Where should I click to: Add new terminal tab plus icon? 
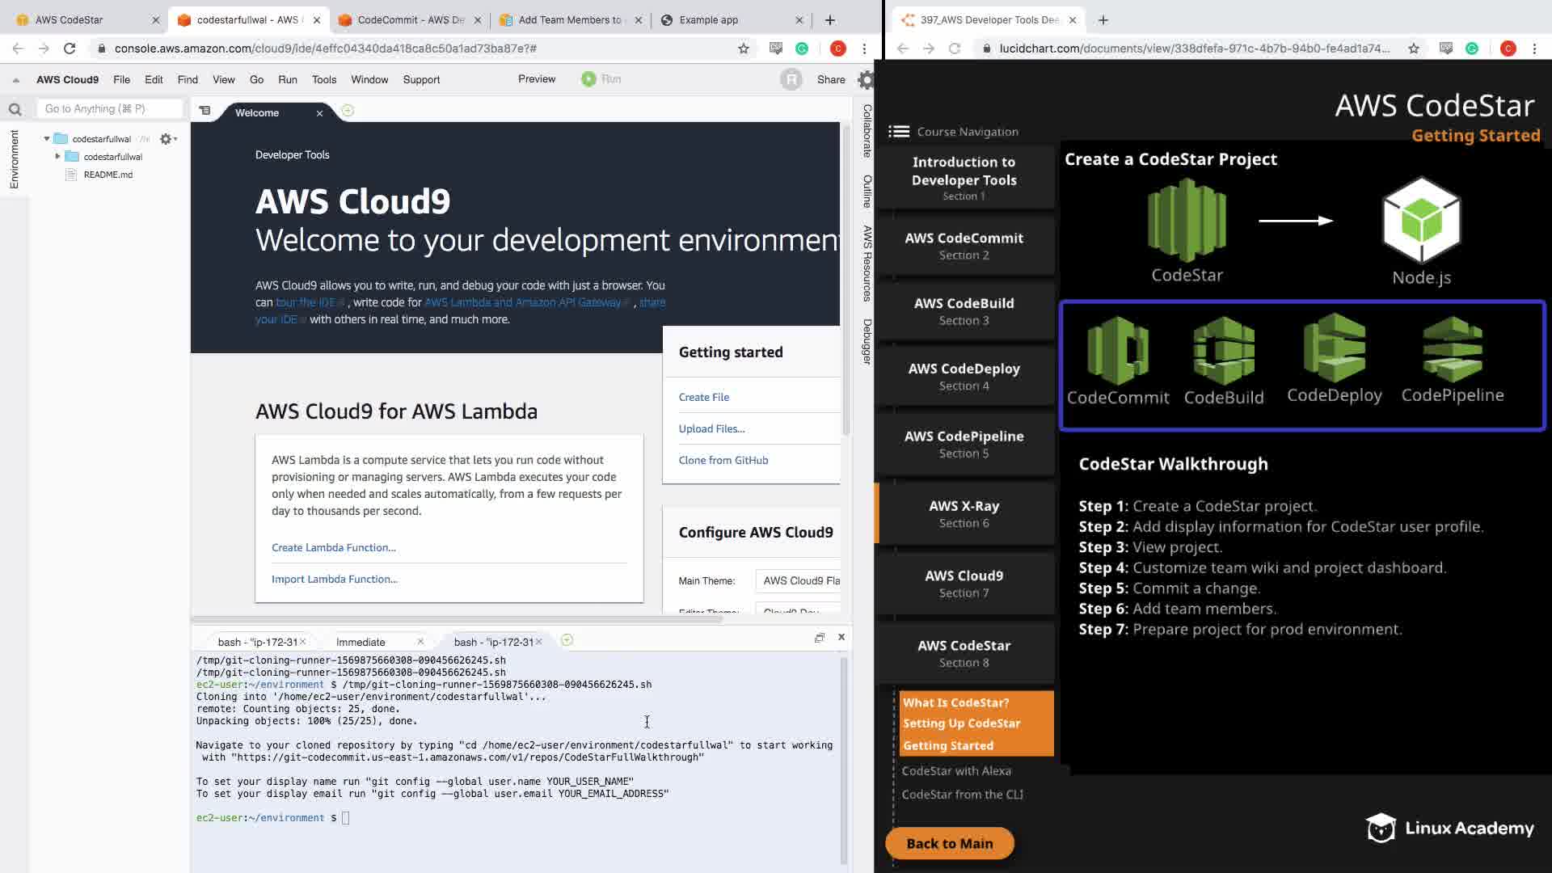pyautogui.click(x=567, y=640)
